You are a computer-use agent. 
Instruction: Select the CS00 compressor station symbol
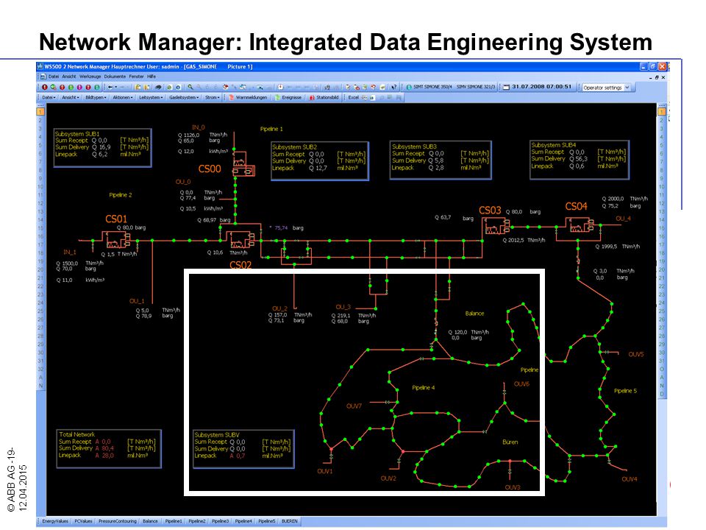point(243,165)
